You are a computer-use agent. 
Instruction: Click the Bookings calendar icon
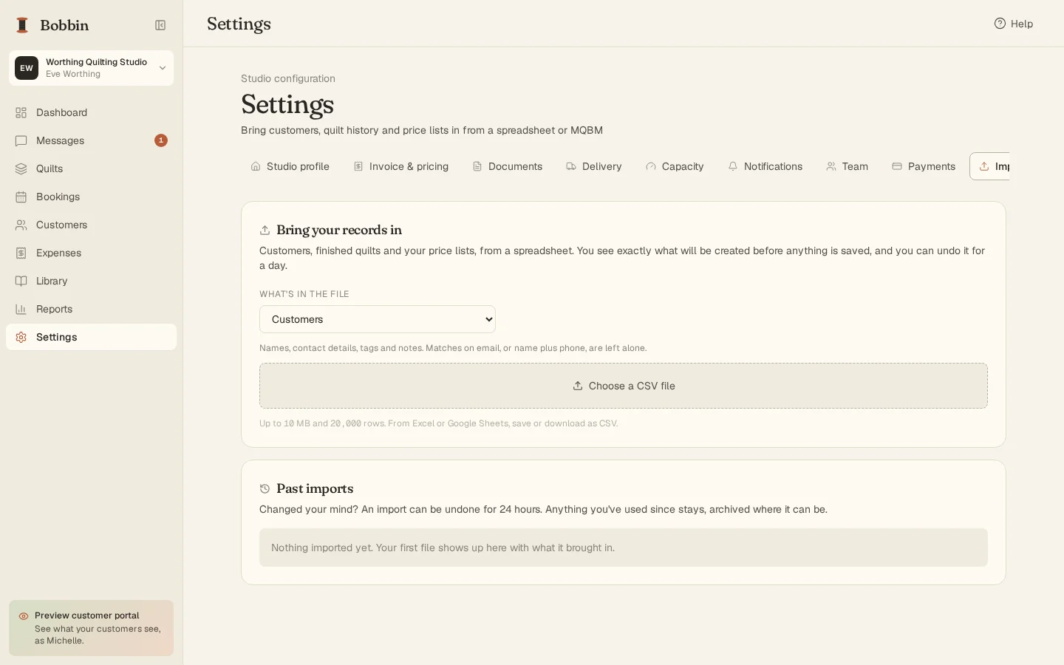pos(21,197)
